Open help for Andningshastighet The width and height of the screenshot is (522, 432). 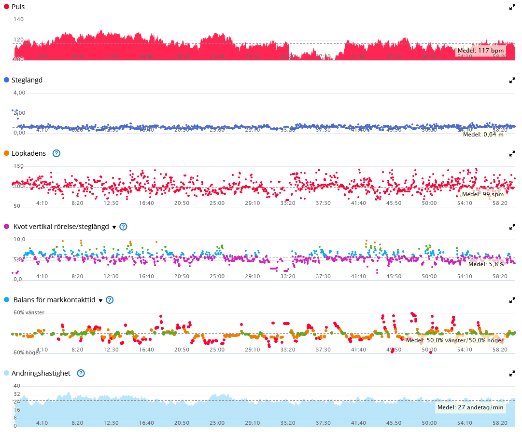81,373
